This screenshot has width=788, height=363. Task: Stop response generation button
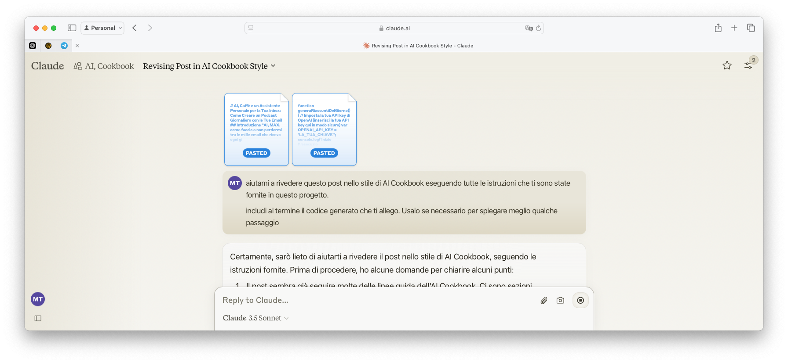tap(580, 300)
